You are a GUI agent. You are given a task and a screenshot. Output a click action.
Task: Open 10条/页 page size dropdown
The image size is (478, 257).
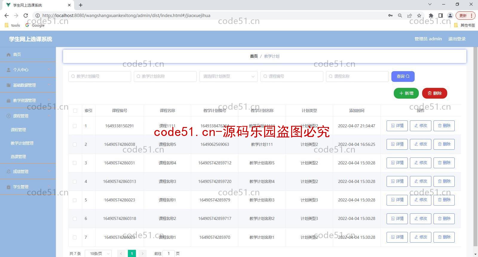[98, 253]
